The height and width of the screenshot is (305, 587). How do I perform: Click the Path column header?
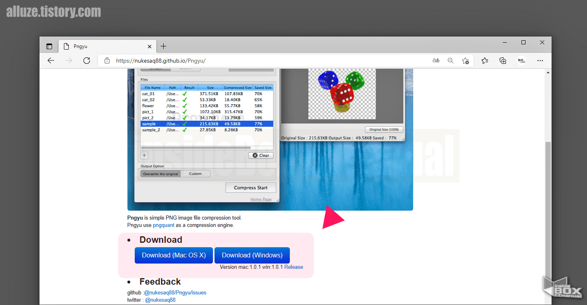tap(173, 87)
